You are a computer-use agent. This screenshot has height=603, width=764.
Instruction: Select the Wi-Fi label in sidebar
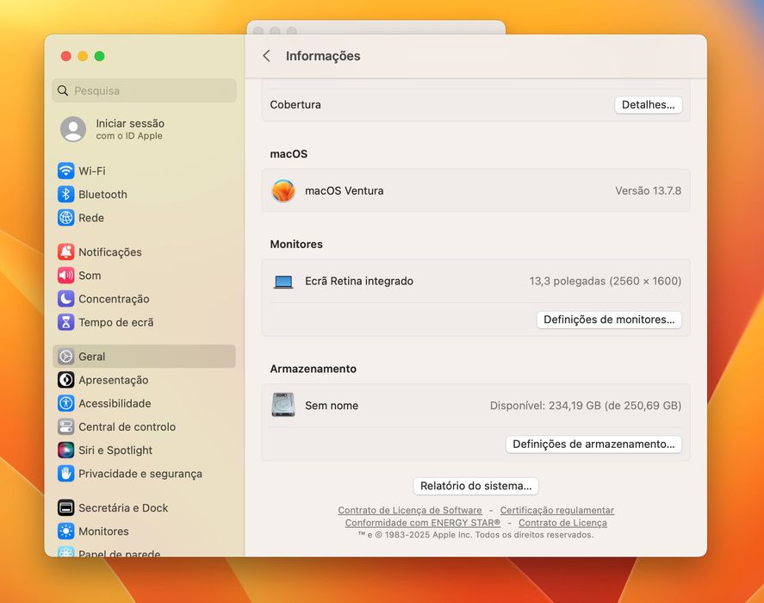click(x=92, y=171)
